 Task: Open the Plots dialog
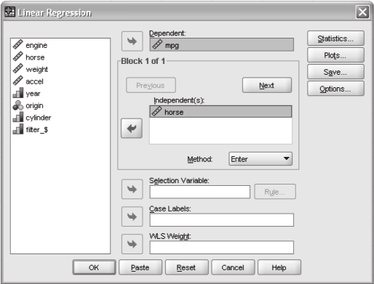335,55
